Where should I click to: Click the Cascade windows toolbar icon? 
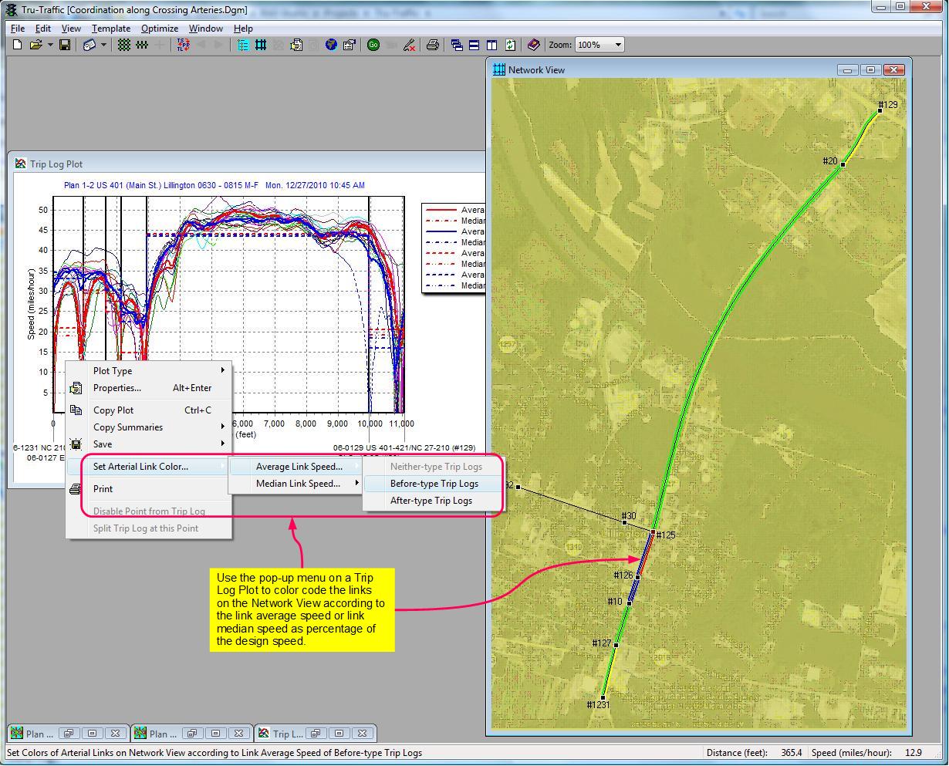[x=457, y=45]
